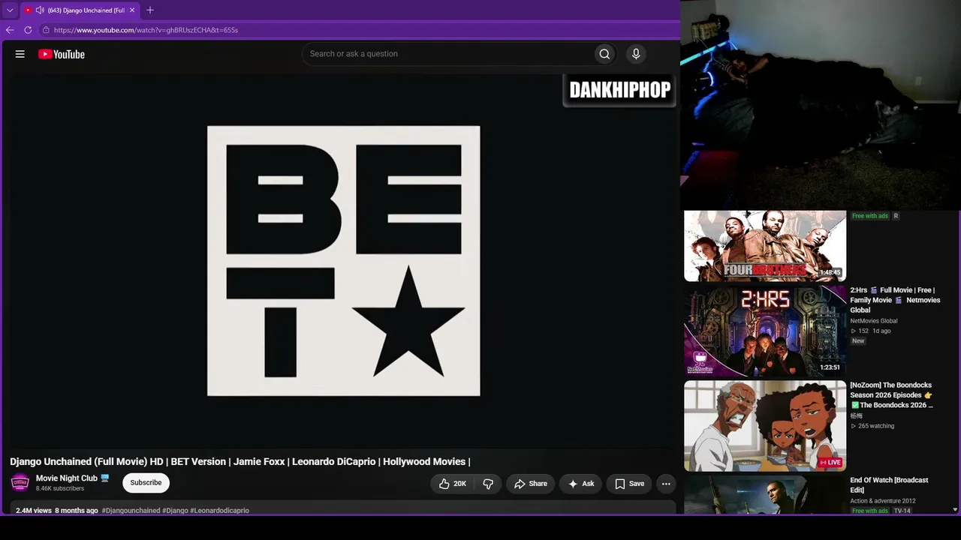961x540 pixels.
Task: Save the video to a playlist
Action: pos(629,484)
